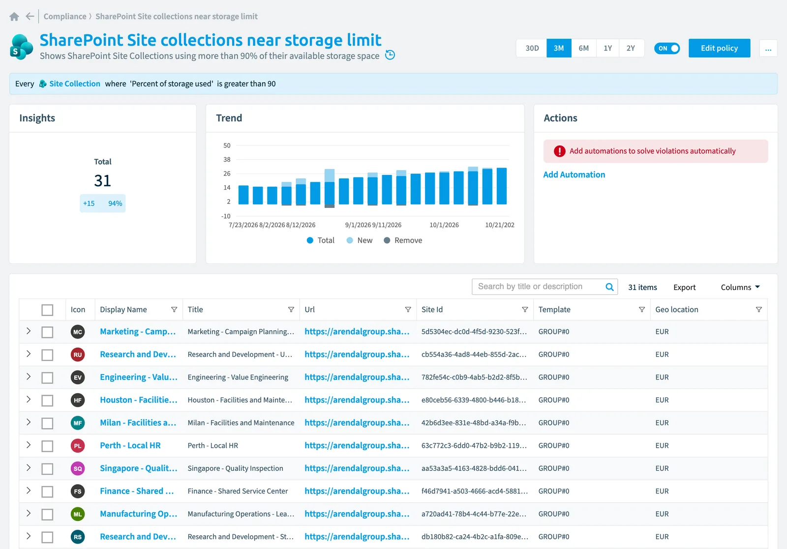Open the Site Id column filter
The width and height of the screenshot is (787, 549).
[x=525, y=310]
